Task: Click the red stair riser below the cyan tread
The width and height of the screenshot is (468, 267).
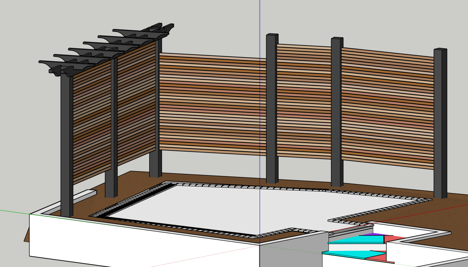Action: coord(390,238)
